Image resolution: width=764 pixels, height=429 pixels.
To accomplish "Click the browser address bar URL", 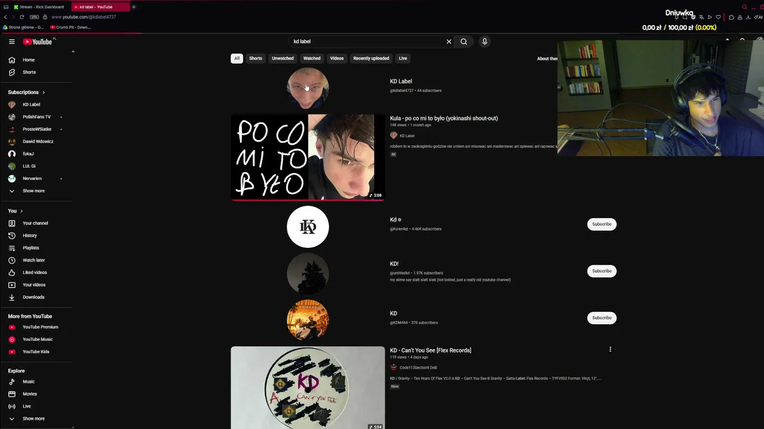I will (x=84, y=17).
